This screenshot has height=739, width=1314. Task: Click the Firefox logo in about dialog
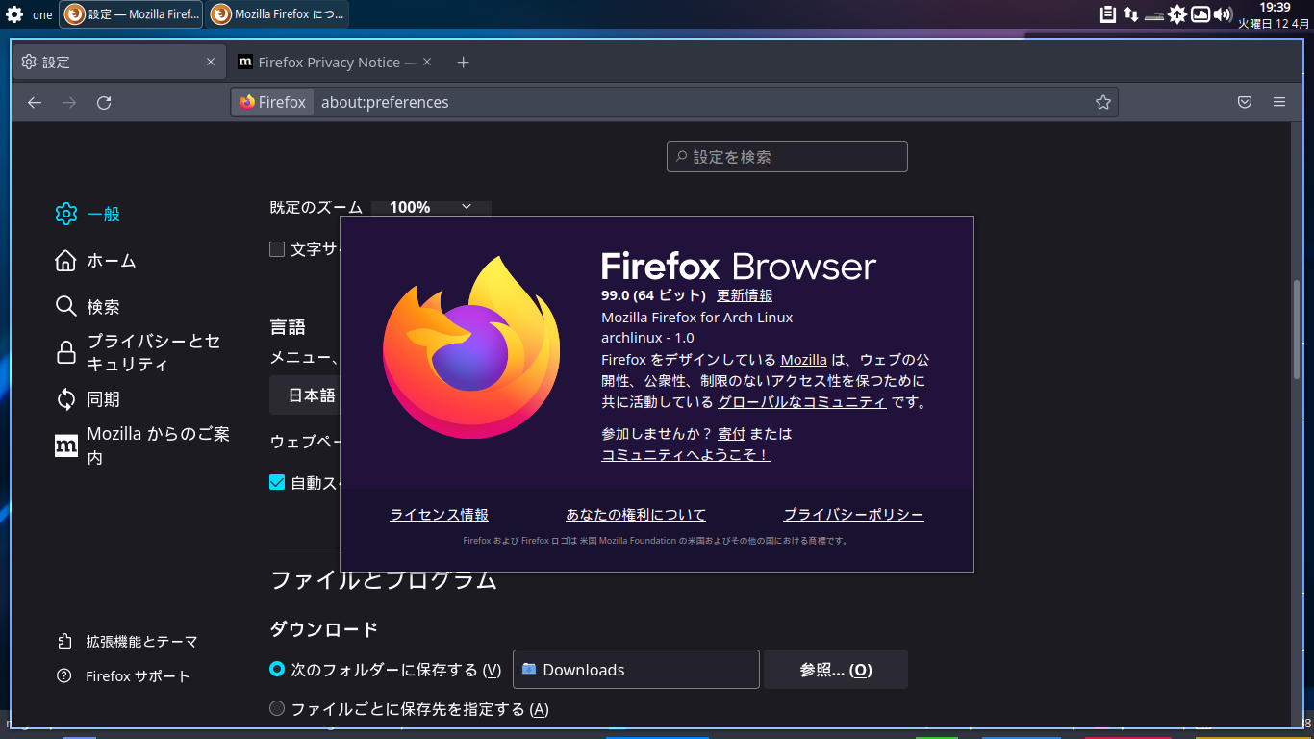pos(471,346)
